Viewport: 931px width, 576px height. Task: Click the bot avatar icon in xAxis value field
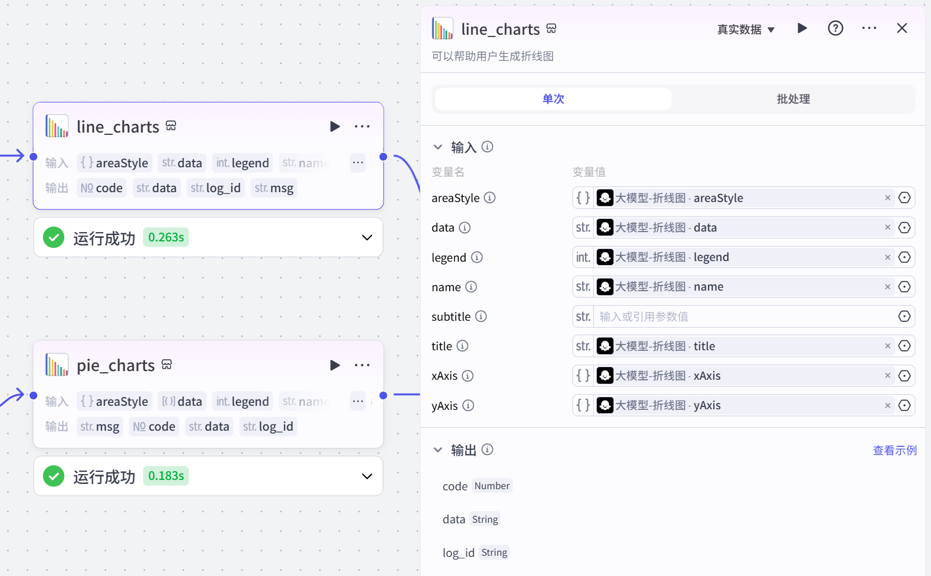pos(605,375)
